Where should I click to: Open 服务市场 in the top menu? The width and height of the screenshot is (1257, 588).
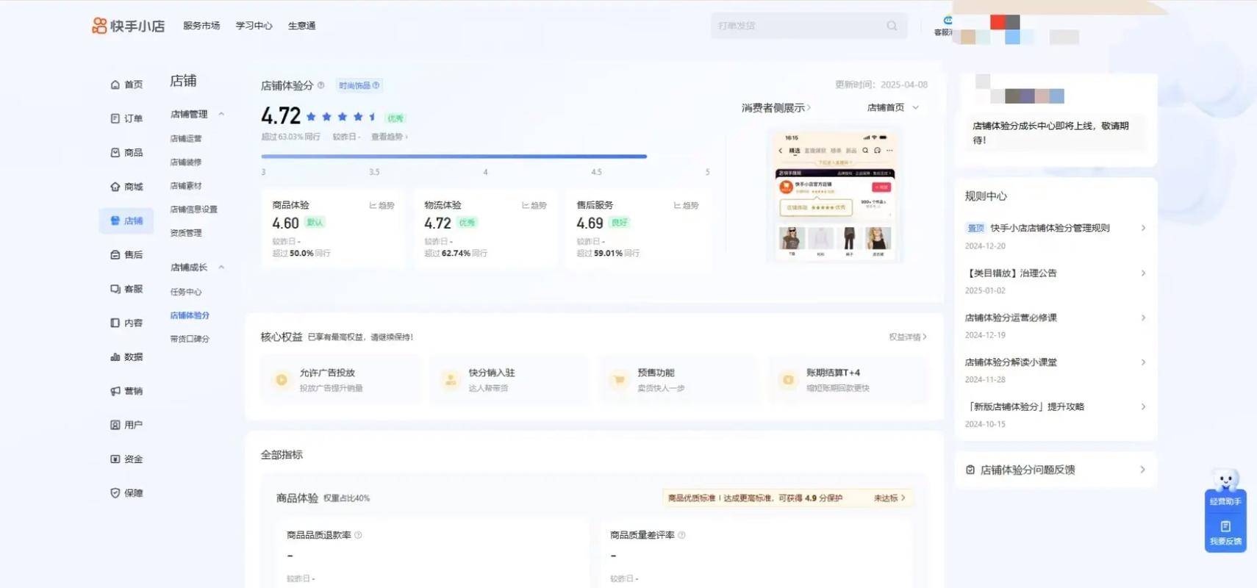pos(201,26)
